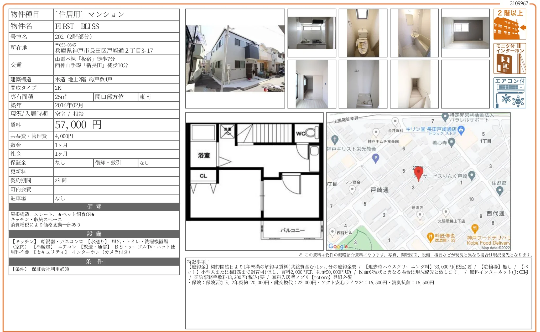Click the blue parking P marker on map

tap(376, 158)
